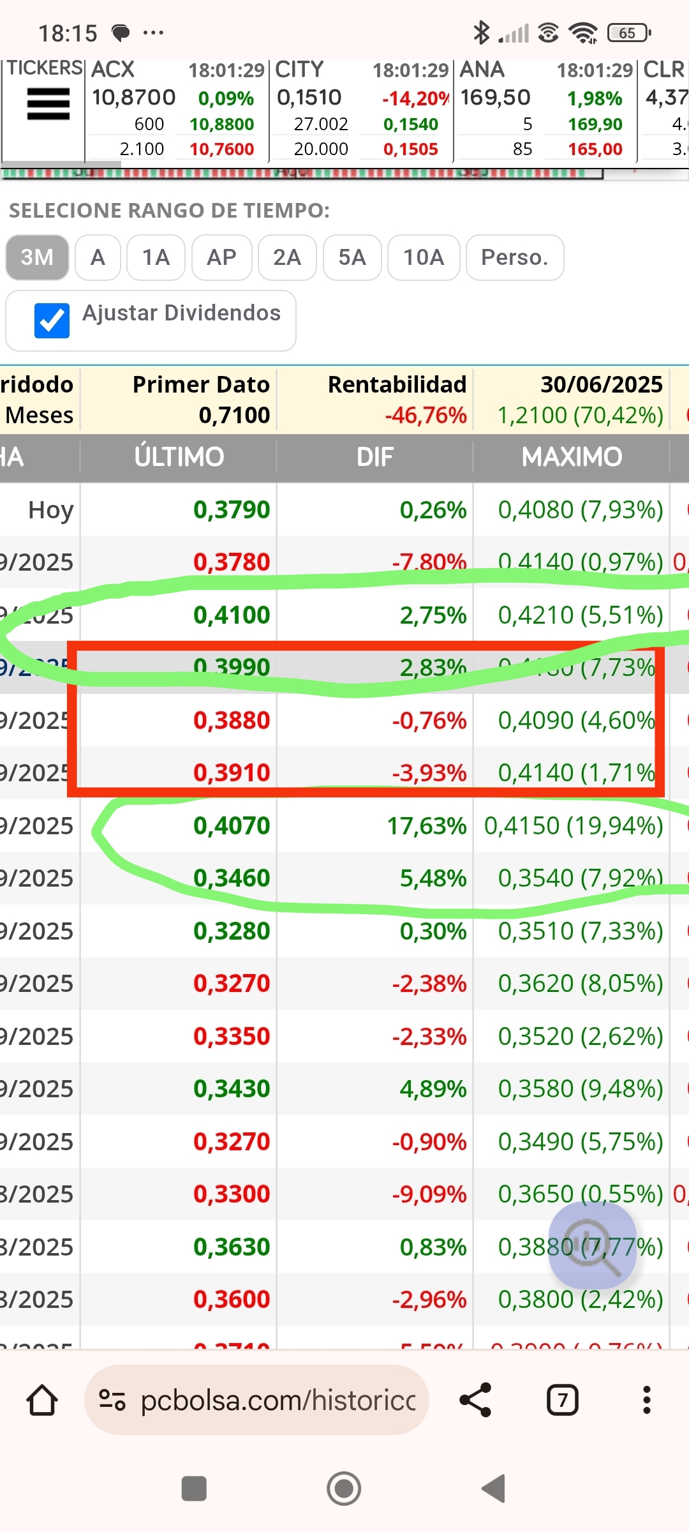The width and height of the screenshot is (689, 1532).
Task: Tap the WiFi status icon
Action: (x=583, y=33)
